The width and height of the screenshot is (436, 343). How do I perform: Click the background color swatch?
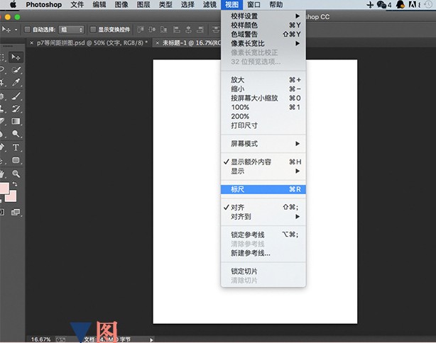click(11, 196)
